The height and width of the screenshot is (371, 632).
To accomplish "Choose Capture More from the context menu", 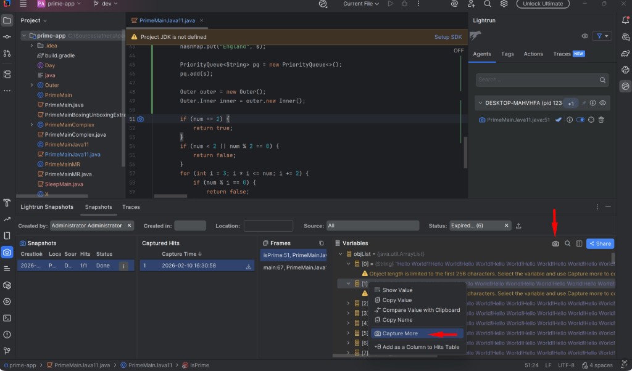I will tap(400, 333).
